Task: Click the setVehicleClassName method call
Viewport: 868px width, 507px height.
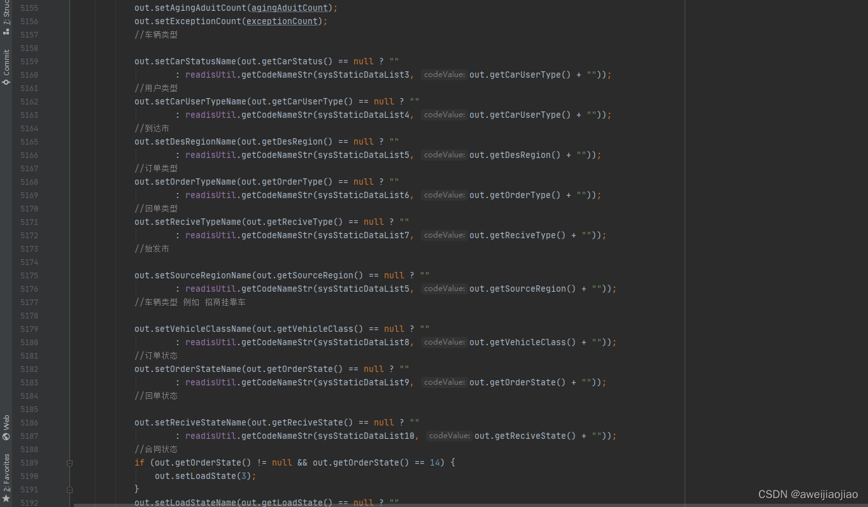Action: tap(203, 329)
